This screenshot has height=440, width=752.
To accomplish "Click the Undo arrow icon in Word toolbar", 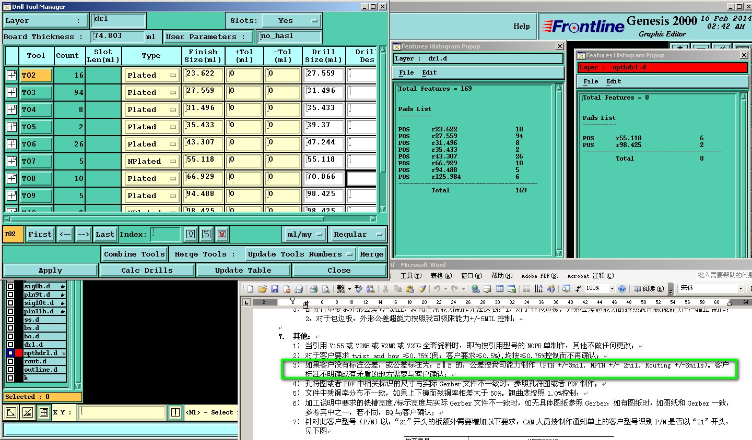I will (437, 289).
